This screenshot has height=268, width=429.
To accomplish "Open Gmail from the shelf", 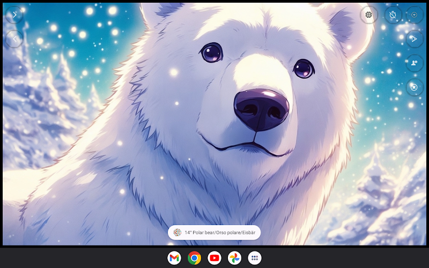I will pos(174,258).
